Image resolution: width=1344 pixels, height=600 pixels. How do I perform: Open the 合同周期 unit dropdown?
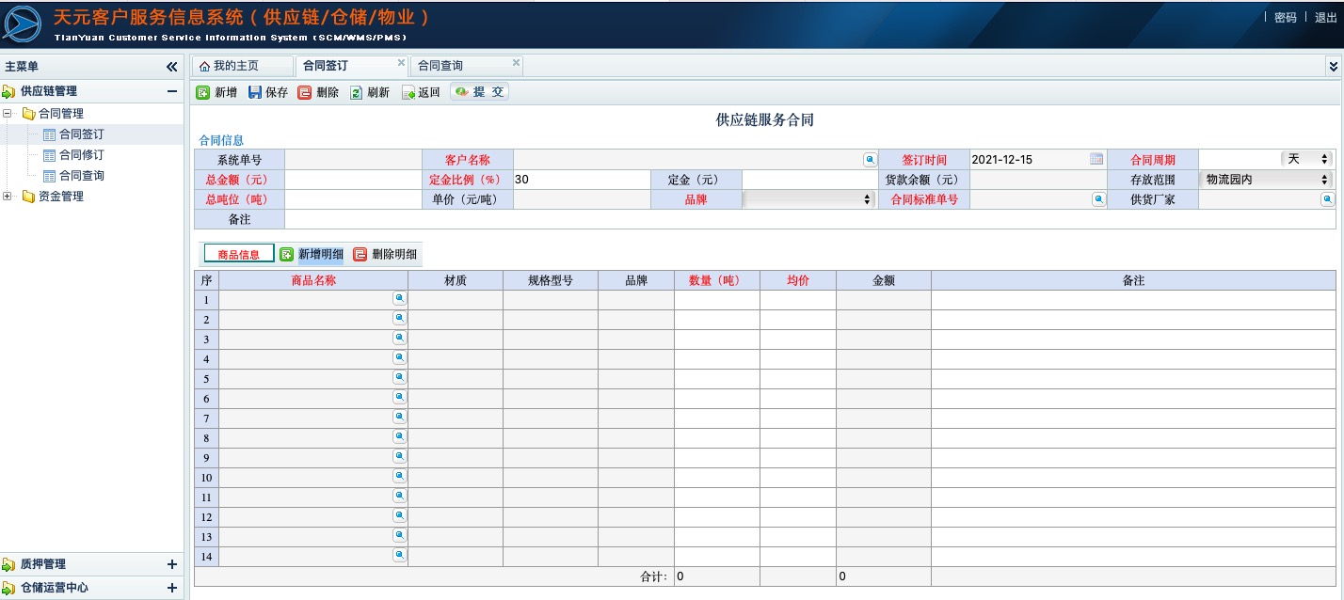coord(1306,159)
